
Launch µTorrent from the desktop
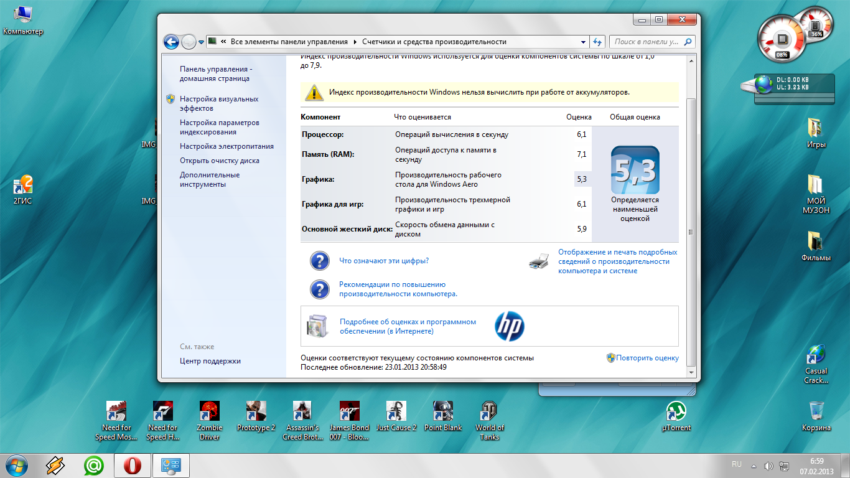676,412
